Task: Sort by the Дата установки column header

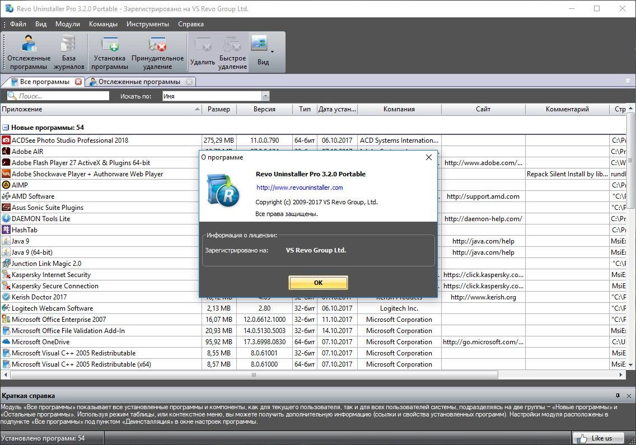Action: 337,109
